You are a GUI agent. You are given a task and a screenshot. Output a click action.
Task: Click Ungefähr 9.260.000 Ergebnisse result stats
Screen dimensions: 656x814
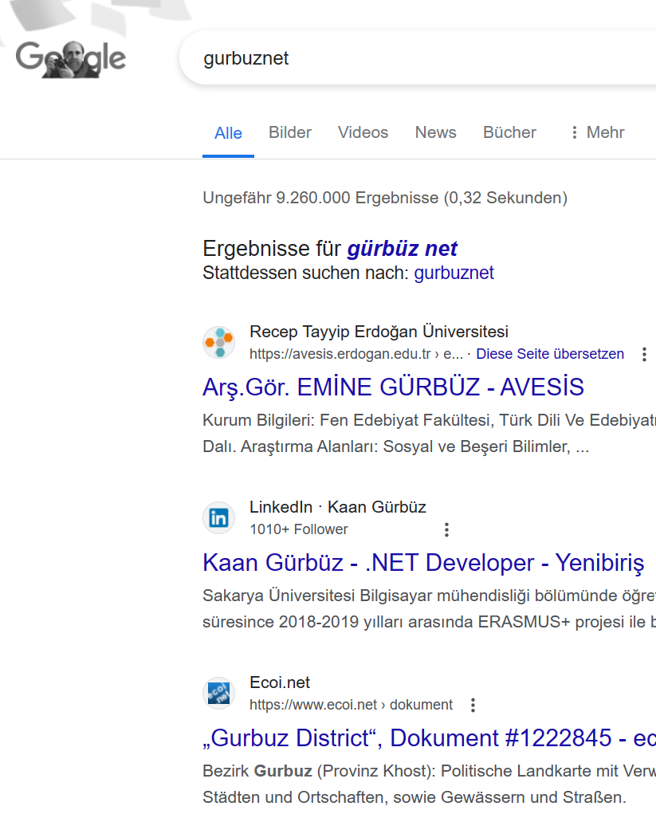(385, 198)
